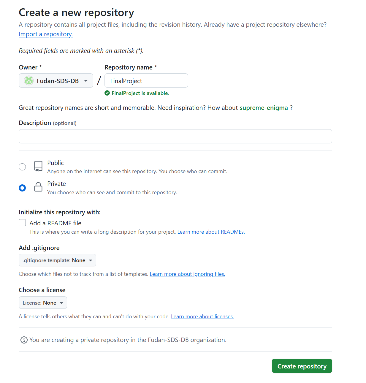
Task: Select the Private visibility radio button
Action: coord(22,188)
